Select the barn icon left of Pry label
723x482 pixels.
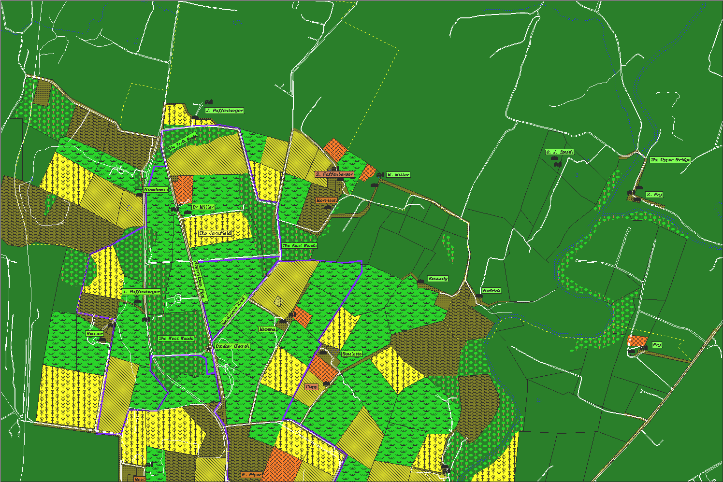point(643,348)
